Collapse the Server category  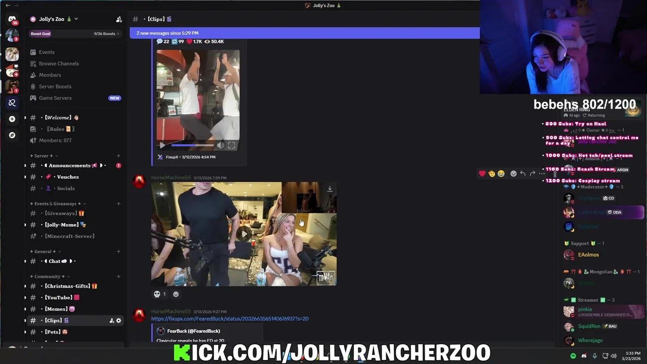point(44,156)
